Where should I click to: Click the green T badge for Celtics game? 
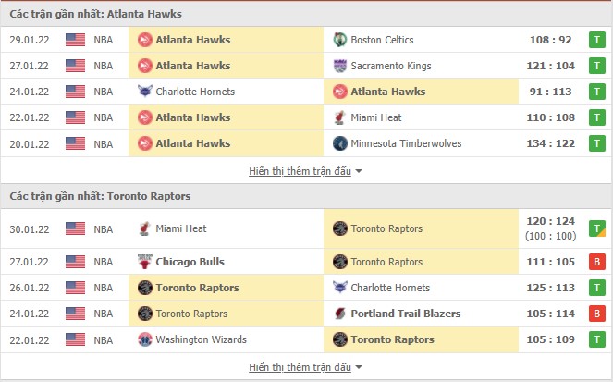(x=597, y=40)
